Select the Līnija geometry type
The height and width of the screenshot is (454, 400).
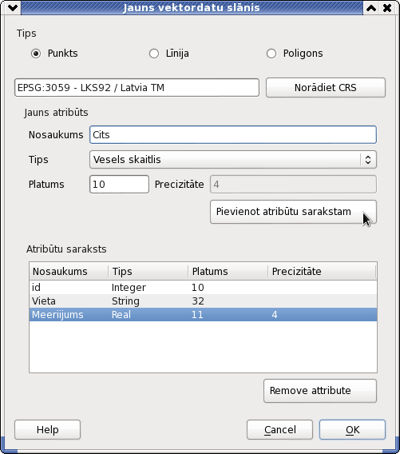click(x=154, y=54)
